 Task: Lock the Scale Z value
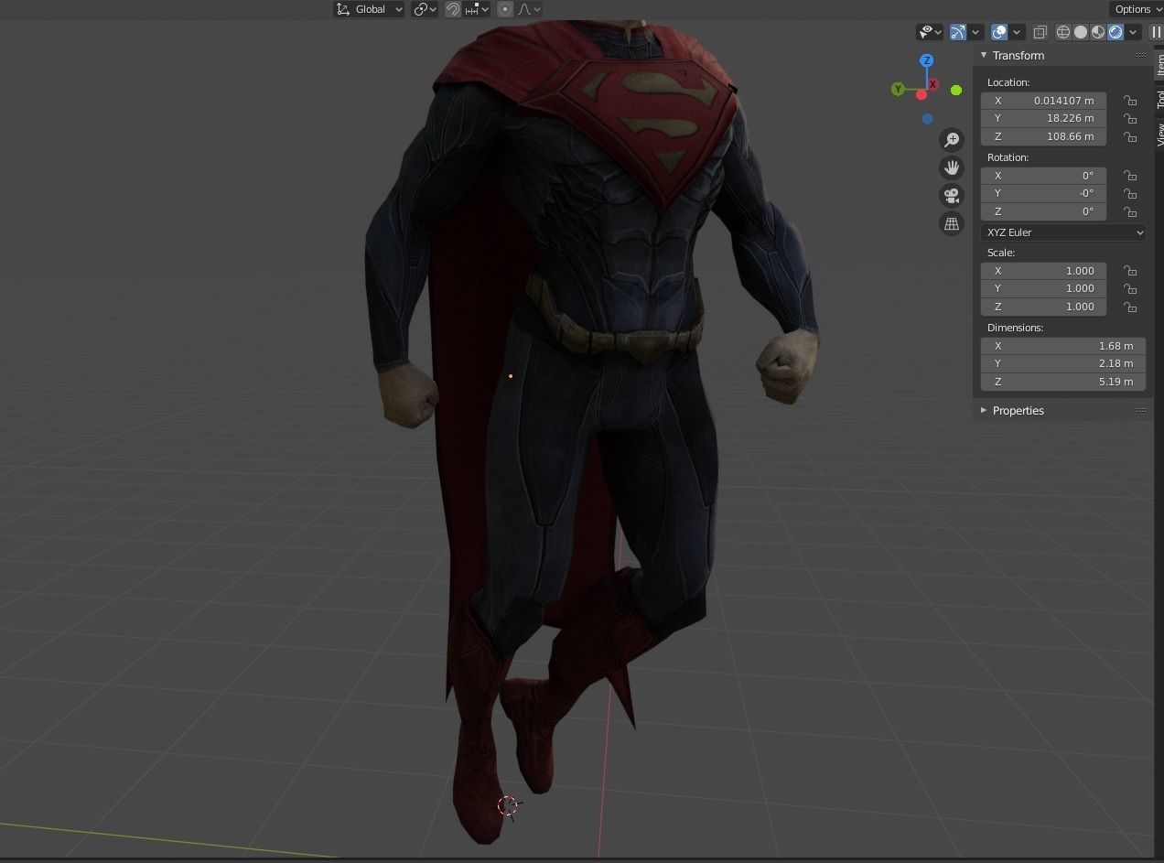1130,307
